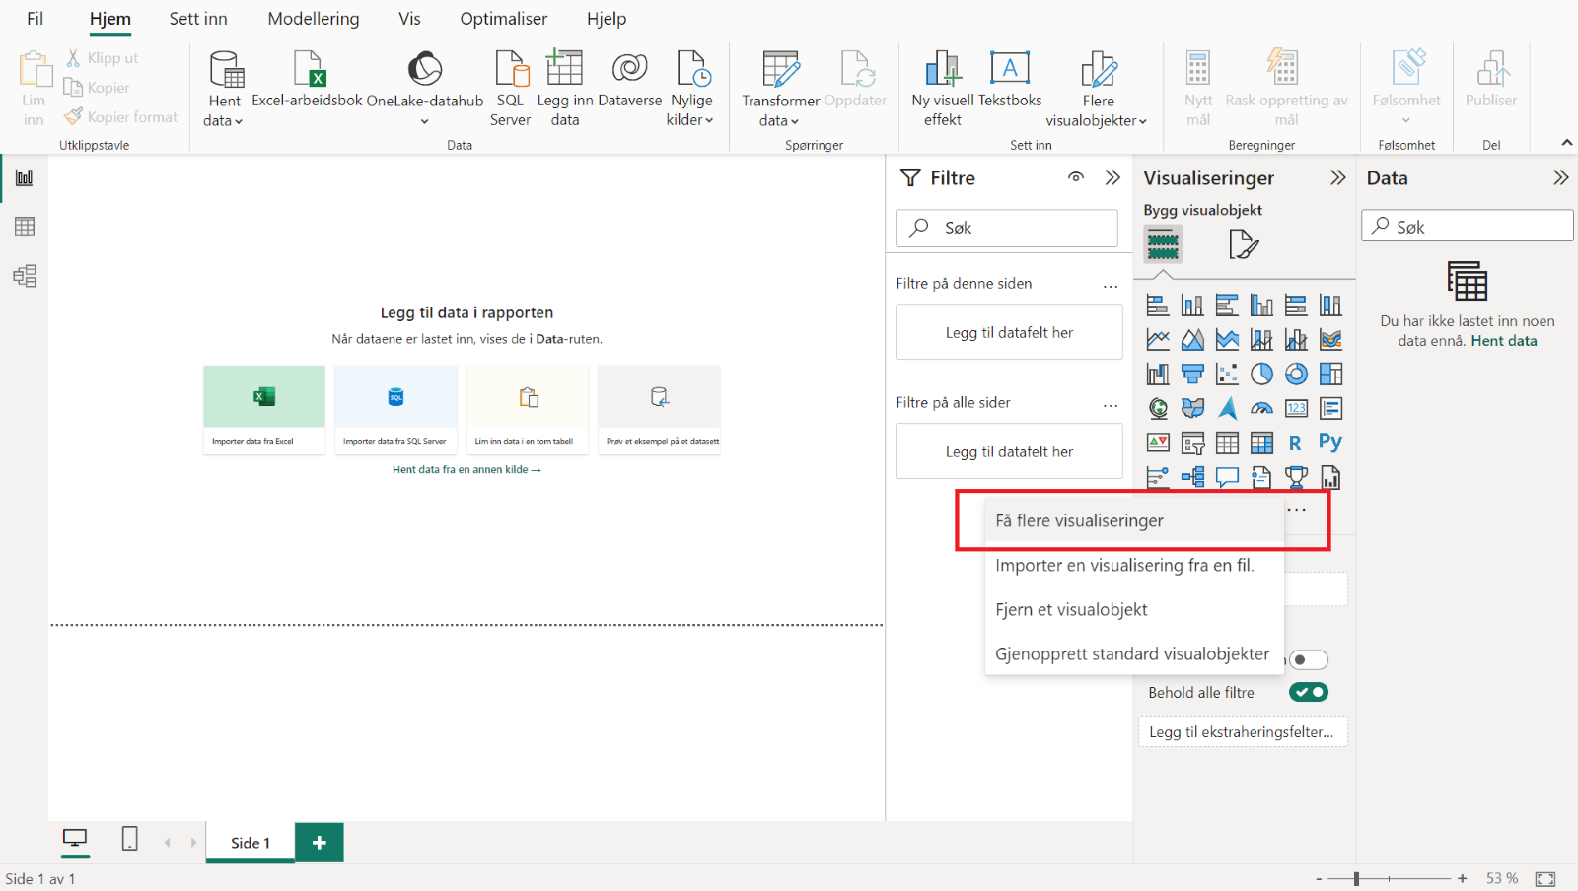1578x891 pixels.
Task: Click Importer data fra Excel card
Action: (x=264, y=410)
